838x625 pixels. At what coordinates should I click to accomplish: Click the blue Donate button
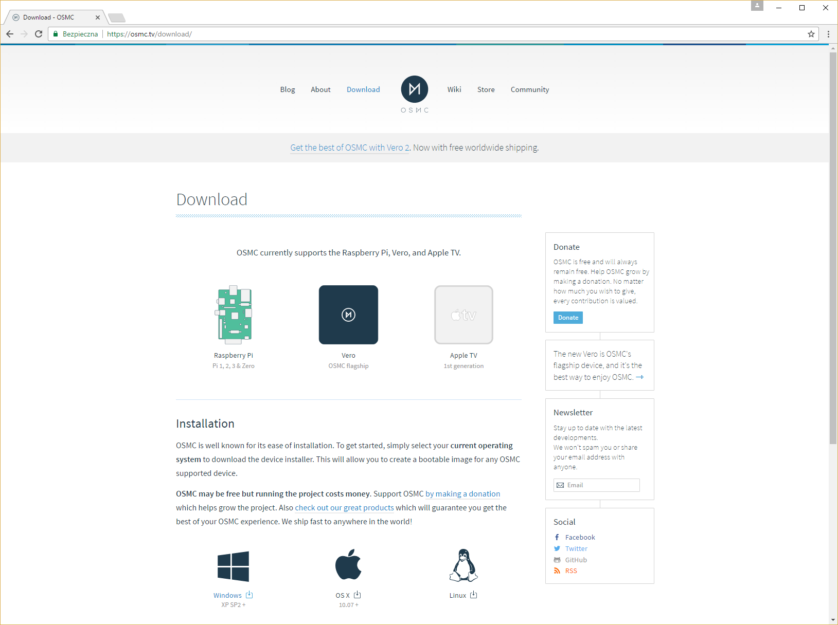(x=568, y=318)
